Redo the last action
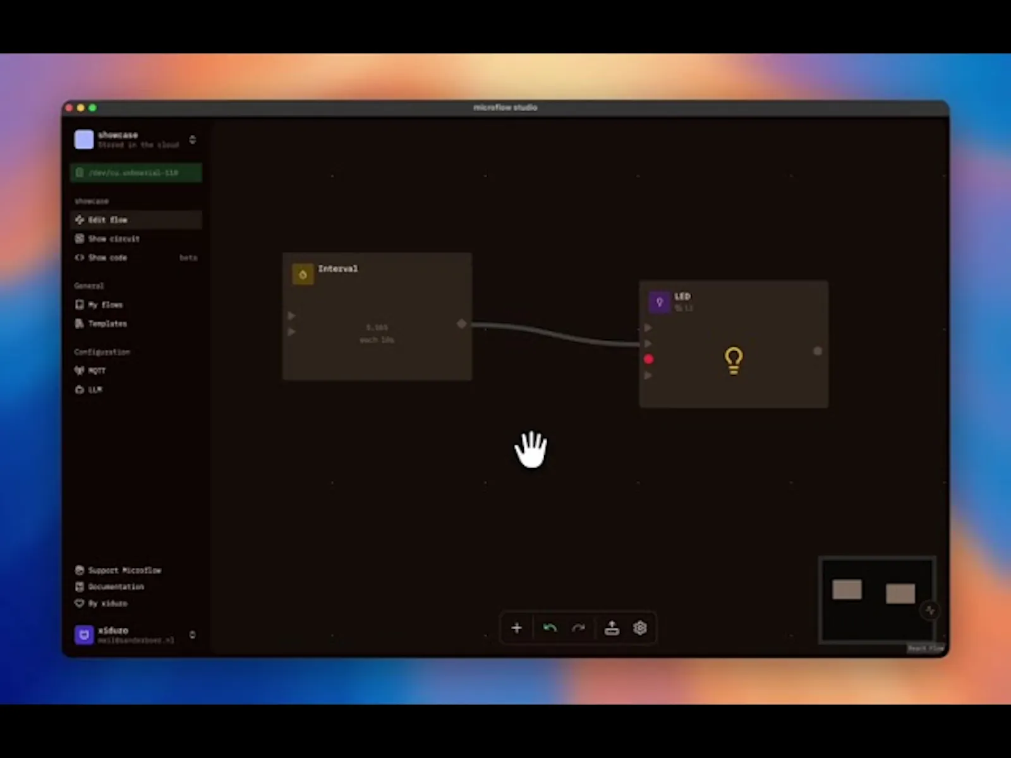Image resolution: width=1011 pixels, height=758 pixels. tap(579, 628)
